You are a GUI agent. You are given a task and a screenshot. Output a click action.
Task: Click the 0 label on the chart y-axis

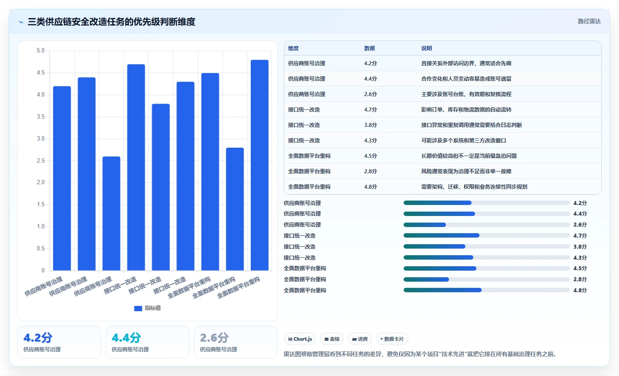pos(43,271)
